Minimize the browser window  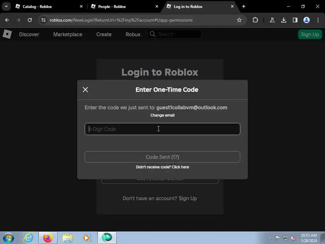pyautogui.click(x=288, y=7)
